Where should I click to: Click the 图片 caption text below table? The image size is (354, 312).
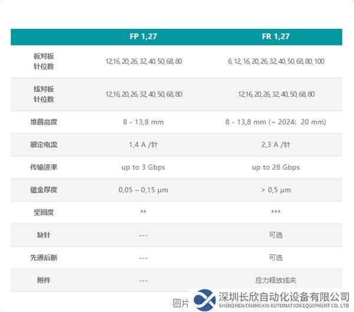click(180, 303)
